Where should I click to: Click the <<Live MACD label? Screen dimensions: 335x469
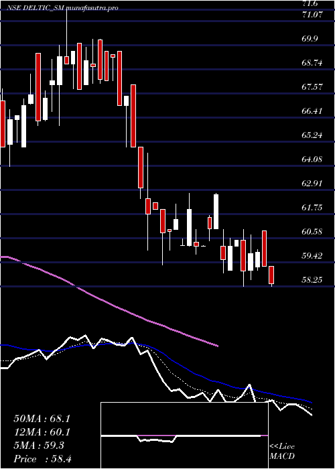pyautogui.click(x=282, y=452)
